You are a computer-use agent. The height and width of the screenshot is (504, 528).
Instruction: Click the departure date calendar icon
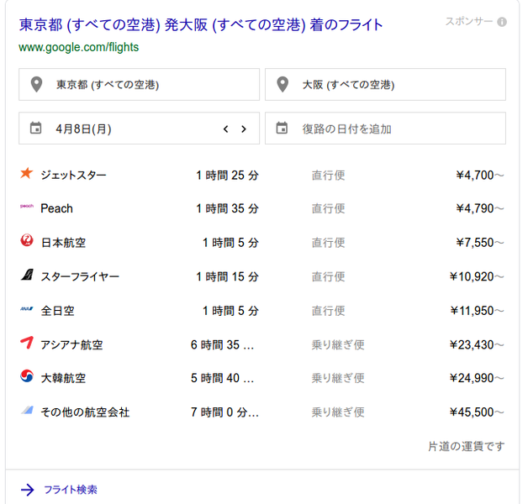tap(35, 129)
